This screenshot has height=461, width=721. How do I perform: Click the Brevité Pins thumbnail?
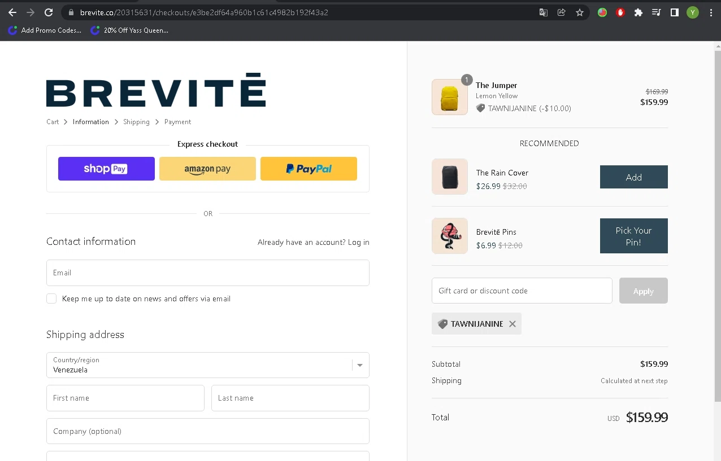450,236
